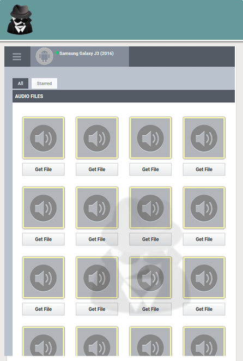
Task: Open the first audio thumbnail in the bottom row
Action: 43,341
